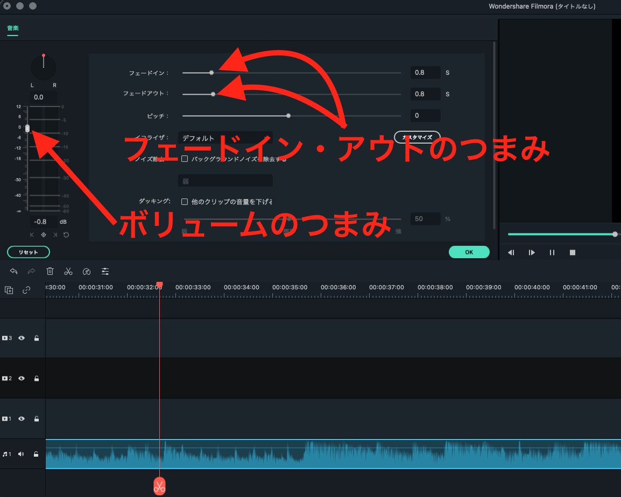Add a keyframe with the diamond icon

44,235
